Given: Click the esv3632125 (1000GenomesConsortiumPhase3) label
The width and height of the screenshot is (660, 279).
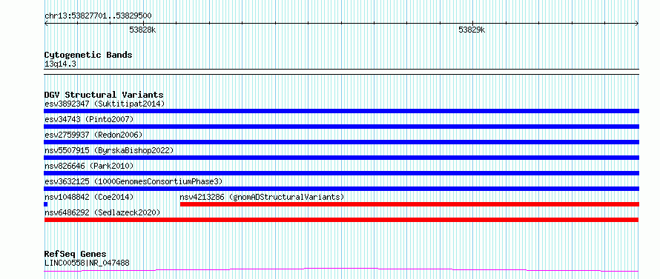Looking at the screenshot, I should point(133,181).
